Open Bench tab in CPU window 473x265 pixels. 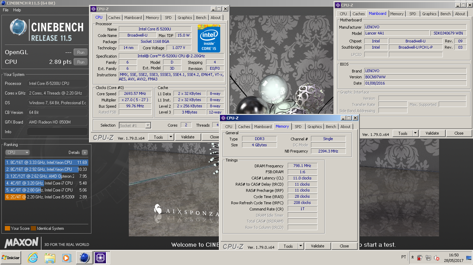click(201, 18)
